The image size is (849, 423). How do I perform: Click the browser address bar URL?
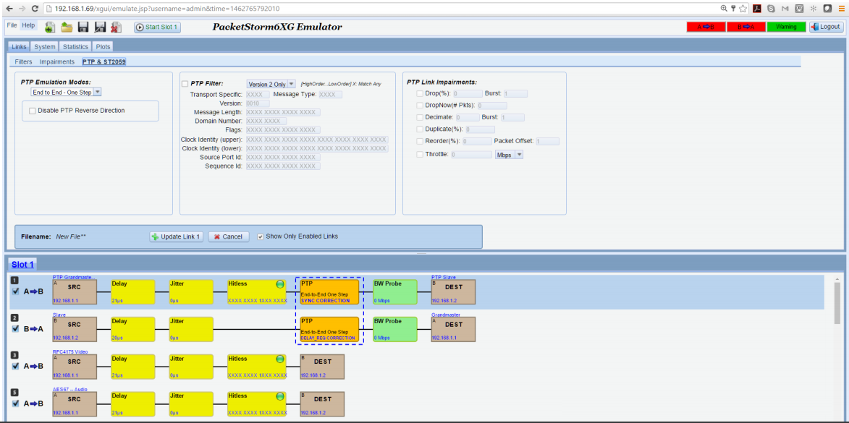(x=168, y=9)
